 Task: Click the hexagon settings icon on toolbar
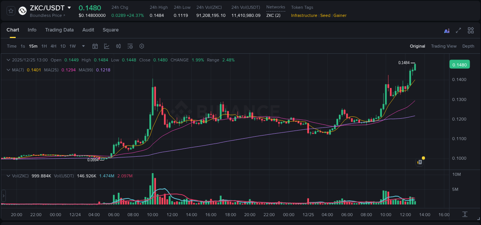[x=142, y=46]
